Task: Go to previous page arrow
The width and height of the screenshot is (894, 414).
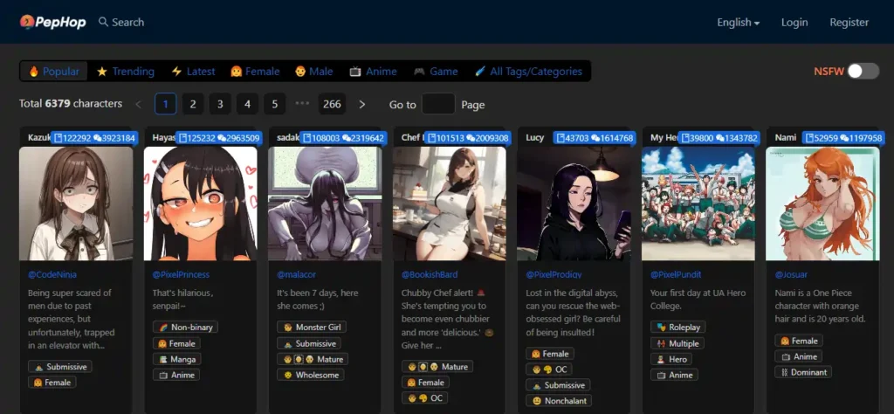Action: coord(138,104)
